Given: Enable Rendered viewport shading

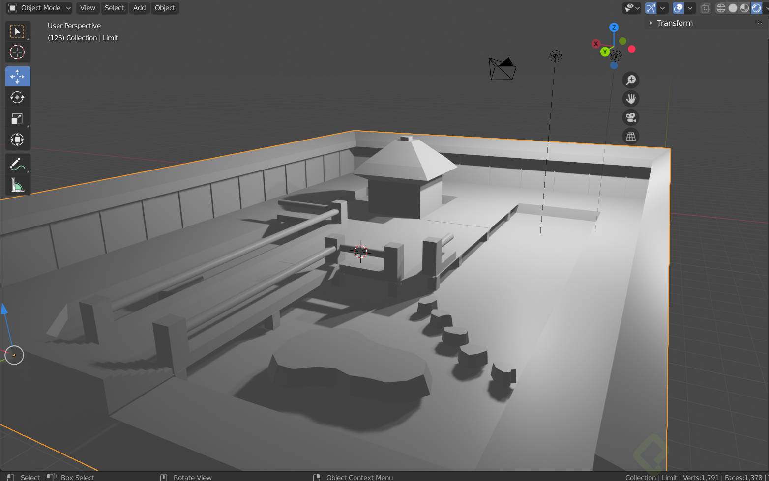Looking at the screenshot, I should 757,8.
